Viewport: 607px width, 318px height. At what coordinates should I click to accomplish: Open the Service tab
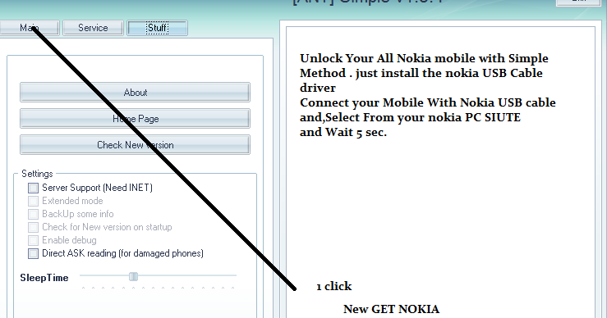pos(93,28)
